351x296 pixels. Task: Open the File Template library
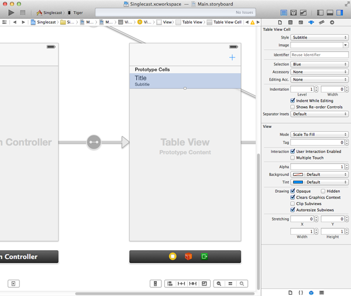tap(290, 292)
